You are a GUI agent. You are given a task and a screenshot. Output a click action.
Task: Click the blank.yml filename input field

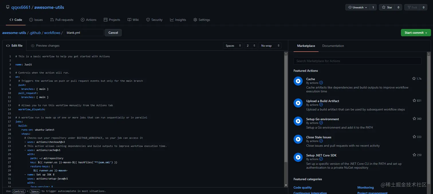84,33
